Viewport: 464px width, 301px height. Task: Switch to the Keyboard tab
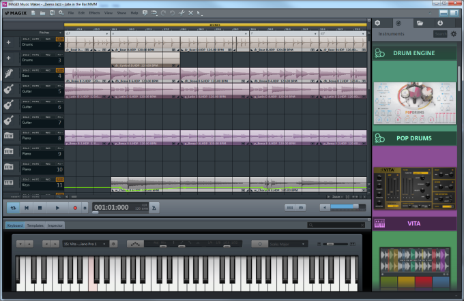pyautogui.click(x=15, y=225)
